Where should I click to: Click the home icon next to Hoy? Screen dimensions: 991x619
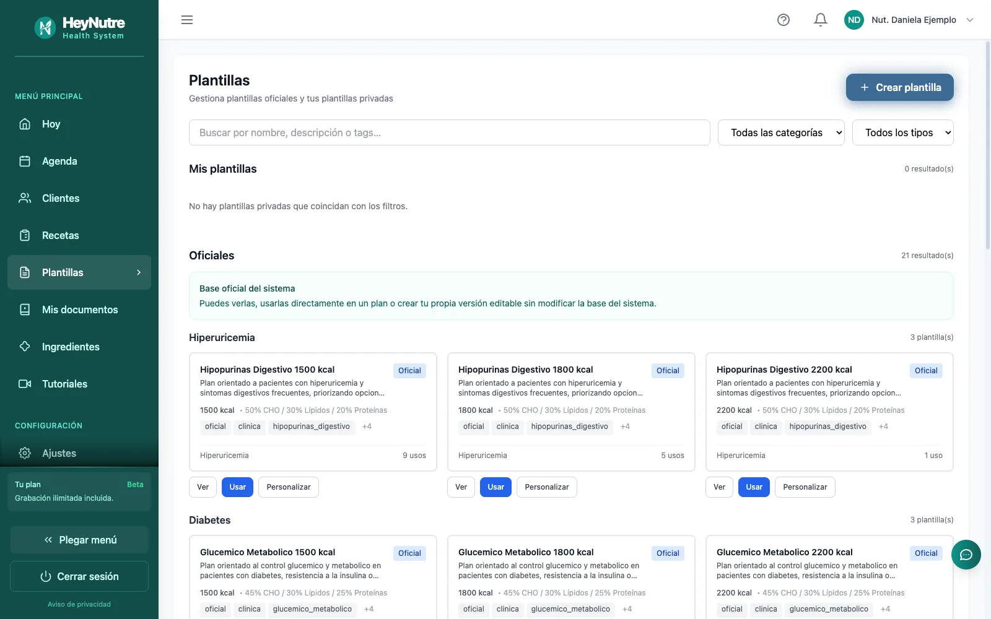(x=25, y=124)
